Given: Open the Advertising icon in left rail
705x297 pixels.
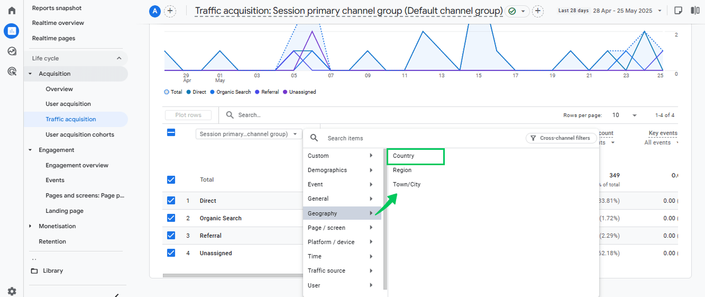Looking at the screenshot, I should [12, 71].
